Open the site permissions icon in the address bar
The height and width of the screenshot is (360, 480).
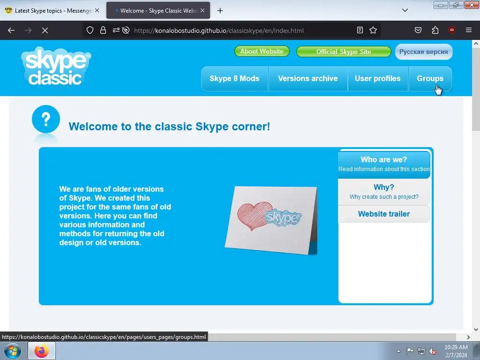coord(116,30)
